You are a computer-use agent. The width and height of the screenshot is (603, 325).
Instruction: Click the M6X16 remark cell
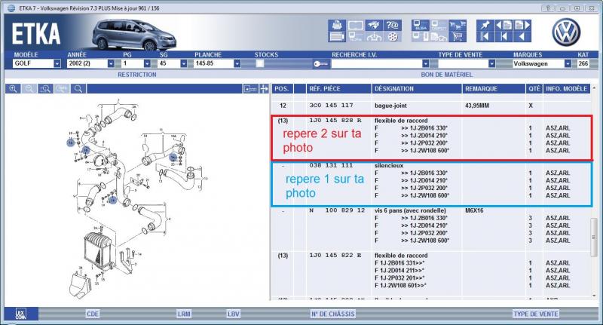(x=474, y=210)
